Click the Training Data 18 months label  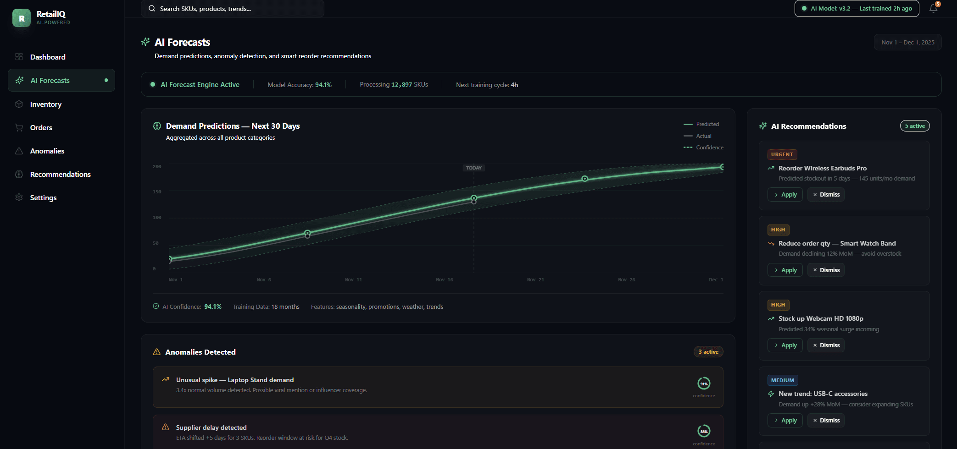(266, 307)
